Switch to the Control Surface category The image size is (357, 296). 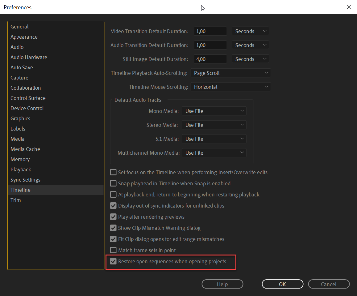[28, 98]
